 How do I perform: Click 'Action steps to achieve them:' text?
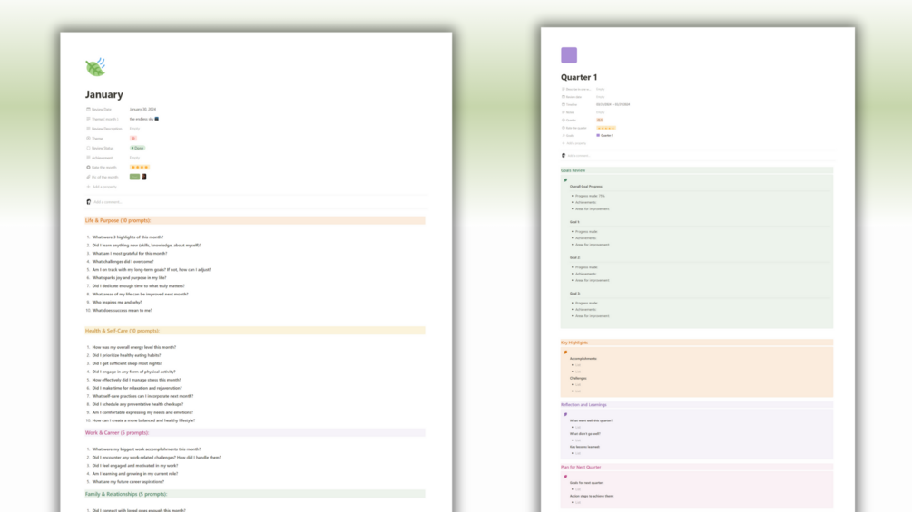tap(592, 496)
